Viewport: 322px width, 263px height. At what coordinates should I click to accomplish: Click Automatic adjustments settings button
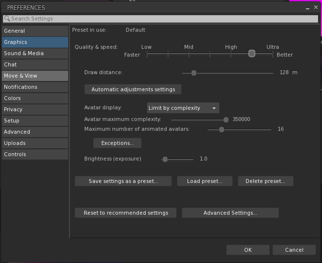click(x=133, y=89)
